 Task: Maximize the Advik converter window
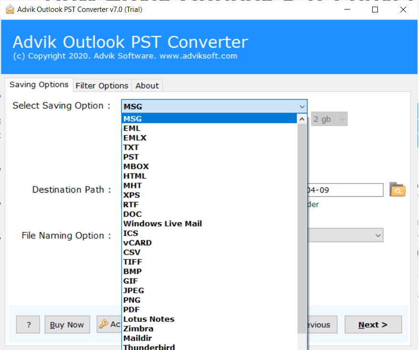tap(375, 10)
